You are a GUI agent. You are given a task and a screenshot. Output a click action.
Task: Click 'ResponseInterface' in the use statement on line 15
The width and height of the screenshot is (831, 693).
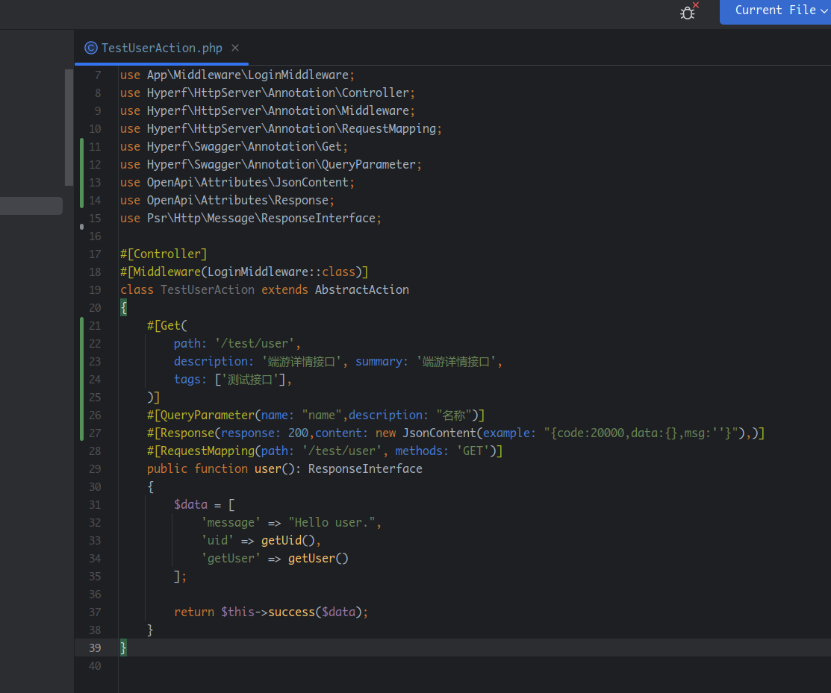[318, 218]
